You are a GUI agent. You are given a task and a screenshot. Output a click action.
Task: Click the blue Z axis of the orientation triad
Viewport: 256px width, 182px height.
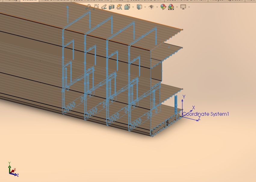[x=14, y=174]
